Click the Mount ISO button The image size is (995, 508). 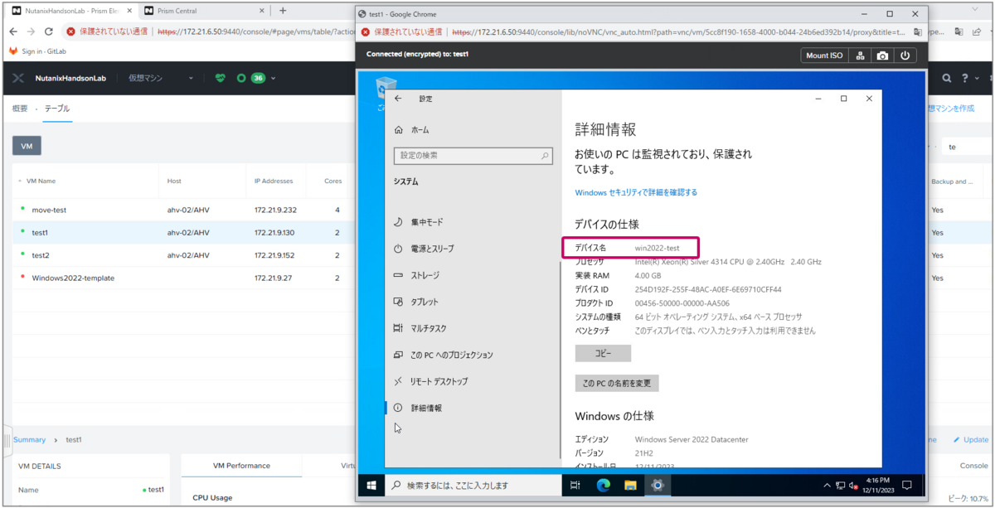[825, 56]
